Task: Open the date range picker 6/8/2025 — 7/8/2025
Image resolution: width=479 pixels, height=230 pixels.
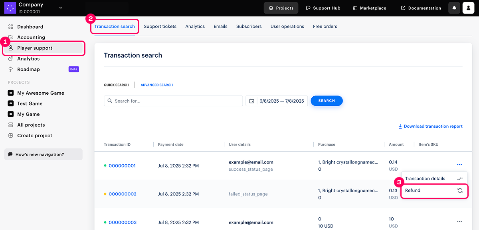Action: click(x=281, y=101)
